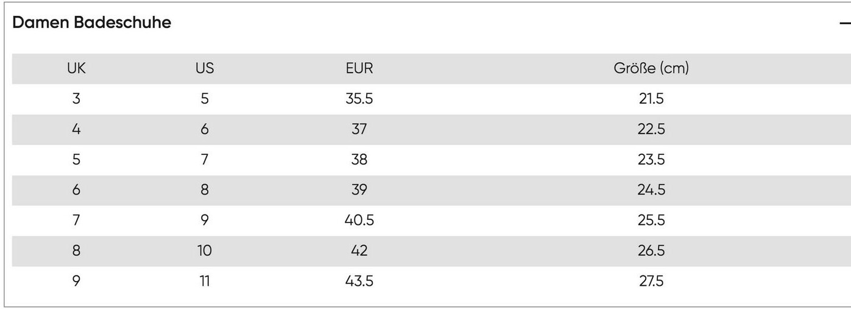Select EUR size 43.5 cell
851x309 pixels.
pyautogui.click(x=359, y=282)
